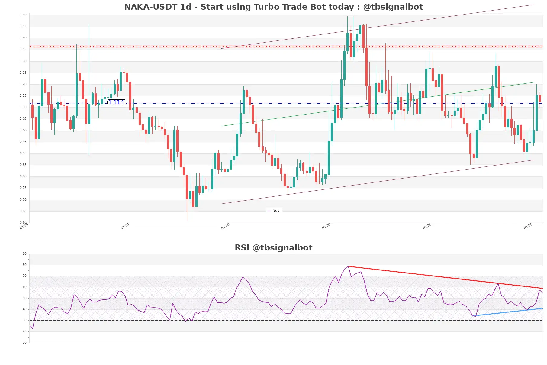547x365 pixels.
Task: Click the 1.10 price axis label
Action: [x=23, y=107]
